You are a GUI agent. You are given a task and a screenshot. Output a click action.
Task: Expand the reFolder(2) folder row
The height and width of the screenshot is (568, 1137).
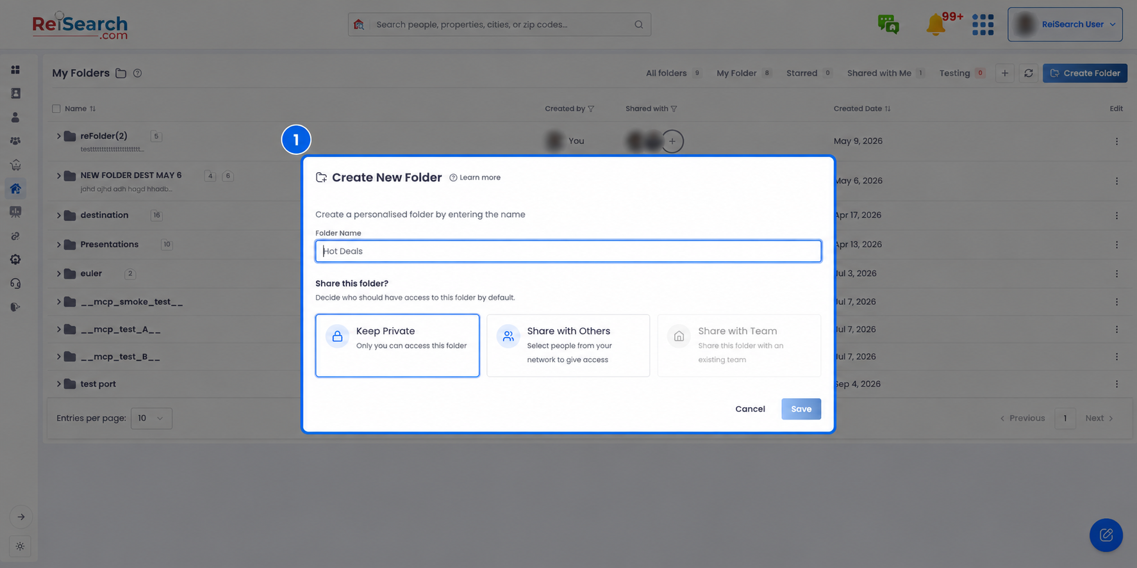point(58,136)
